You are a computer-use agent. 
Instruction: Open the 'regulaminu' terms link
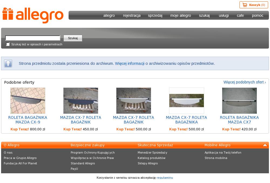coord(165,178)
